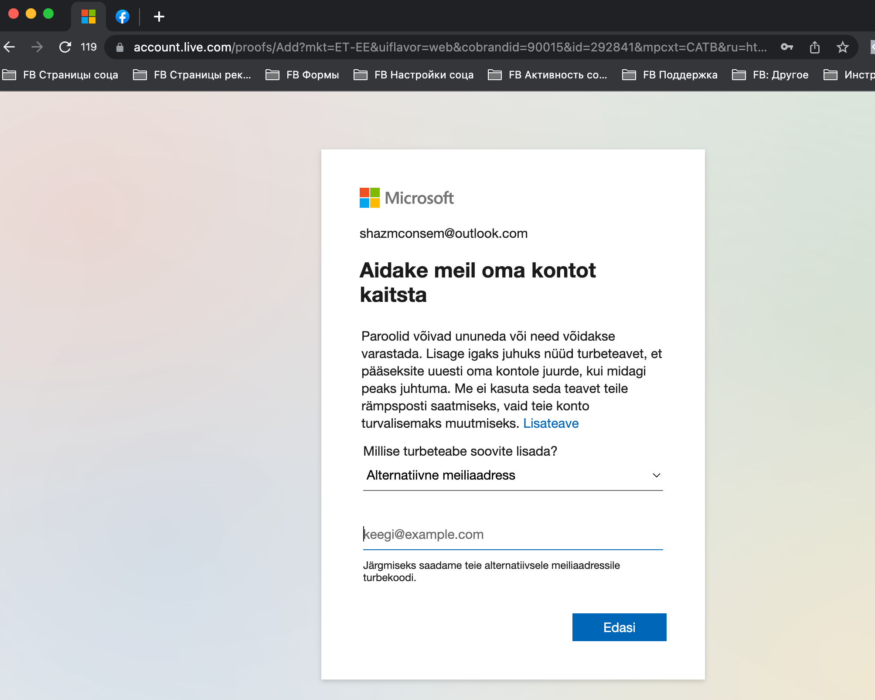The width and height of the screenshot is (875, 700).
Task: Click the share page icon
Action: pos(815,47)
